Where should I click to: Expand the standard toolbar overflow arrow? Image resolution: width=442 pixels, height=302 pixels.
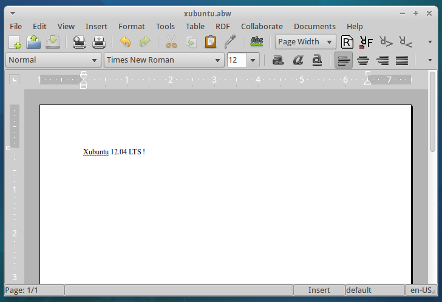pos(430,42)
